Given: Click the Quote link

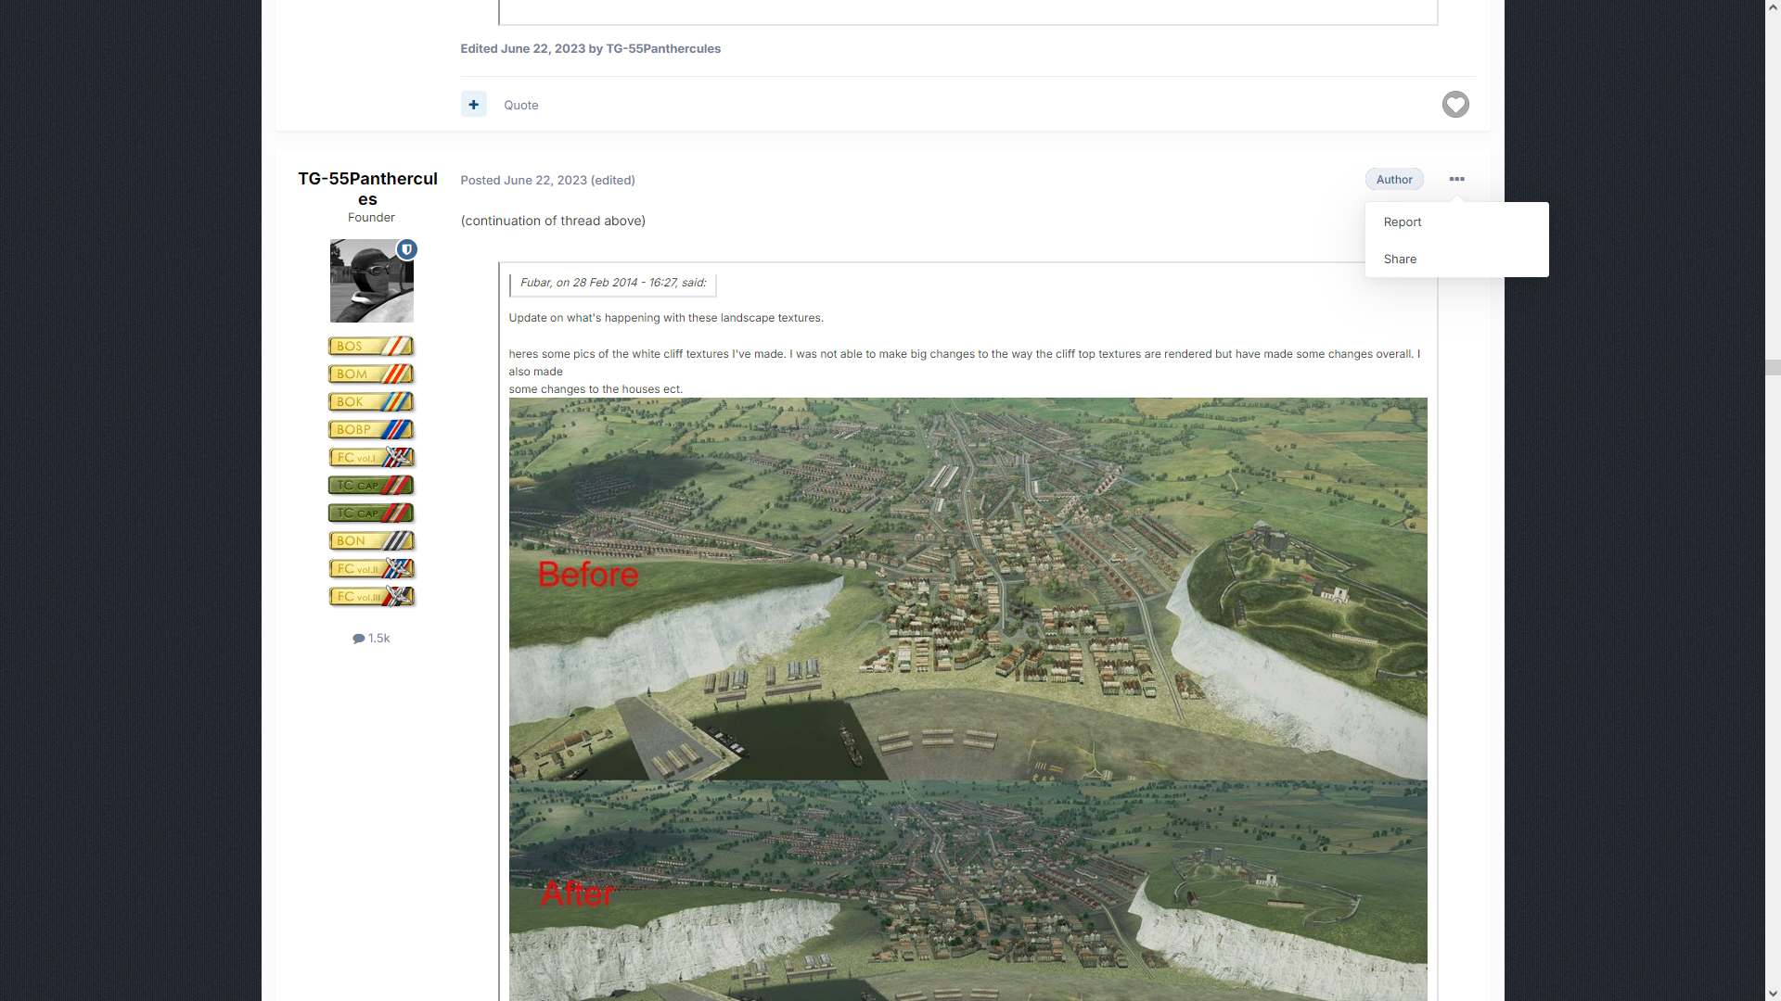Looking at the screenshot, I should (x=520, y=105).
